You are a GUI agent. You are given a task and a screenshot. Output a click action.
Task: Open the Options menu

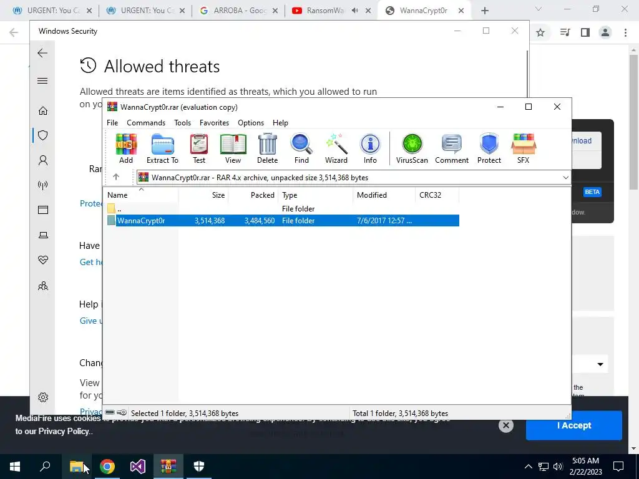coord(251,123)
